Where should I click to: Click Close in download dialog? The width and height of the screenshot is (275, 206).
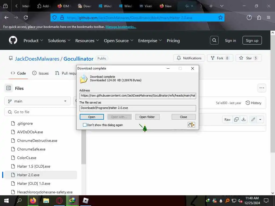(183, 117)
